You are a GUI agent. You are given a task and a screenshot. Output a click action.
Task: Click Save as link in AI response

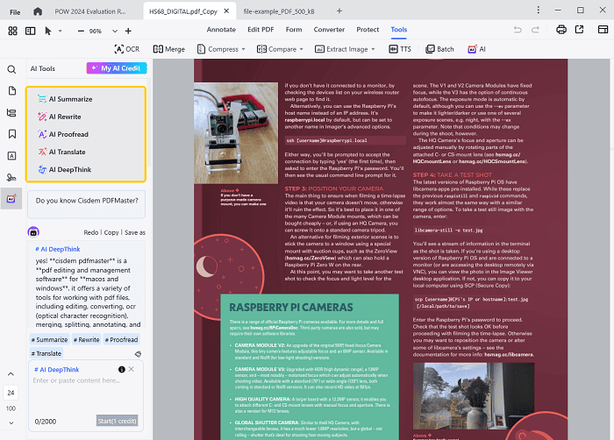[x=134, y=232]
